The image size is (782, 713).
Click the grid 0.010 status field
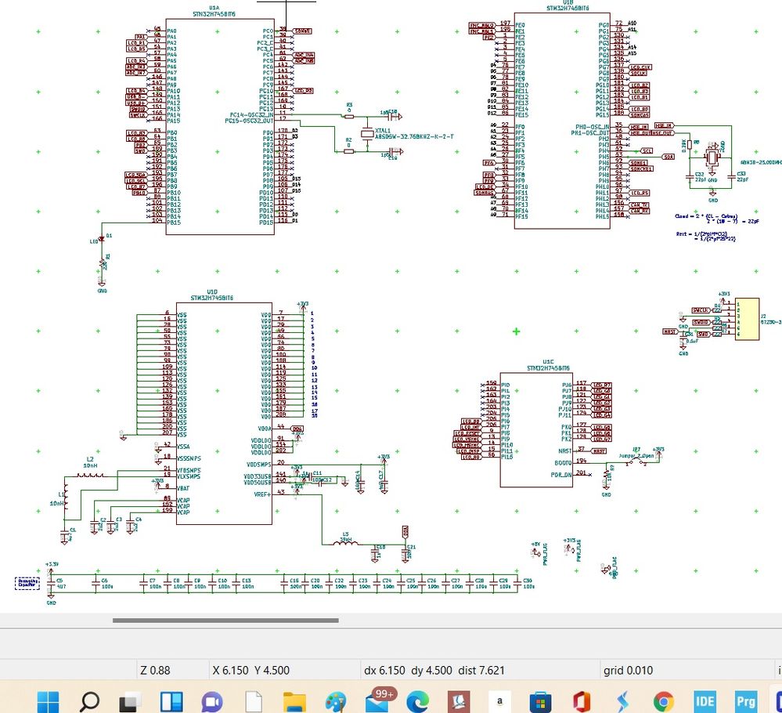coord(628,670)
